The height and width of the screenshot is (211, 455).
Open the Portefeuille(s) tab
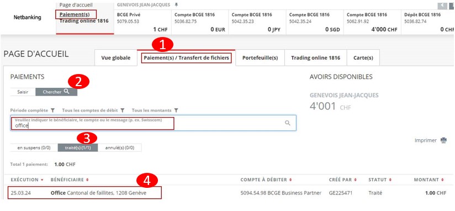pyautogui.click(x=260, y=58)
